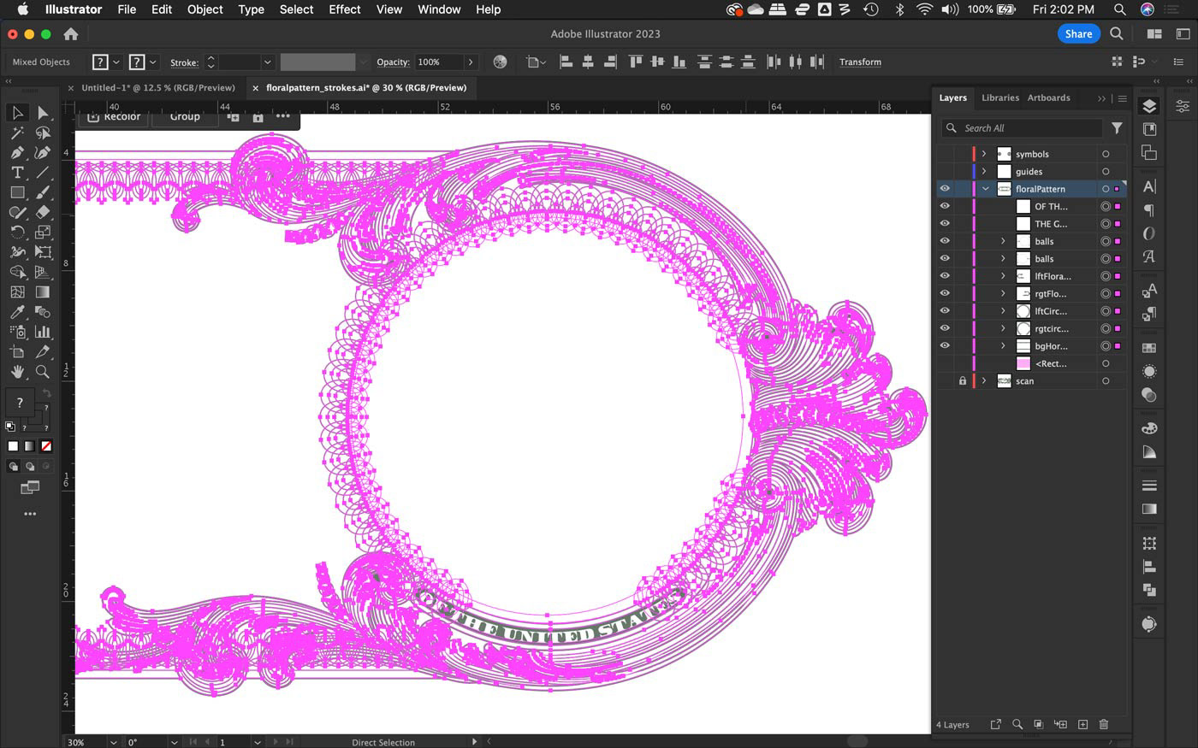
Task: Select the Gradient tool
Action: (x=43, y=292)
